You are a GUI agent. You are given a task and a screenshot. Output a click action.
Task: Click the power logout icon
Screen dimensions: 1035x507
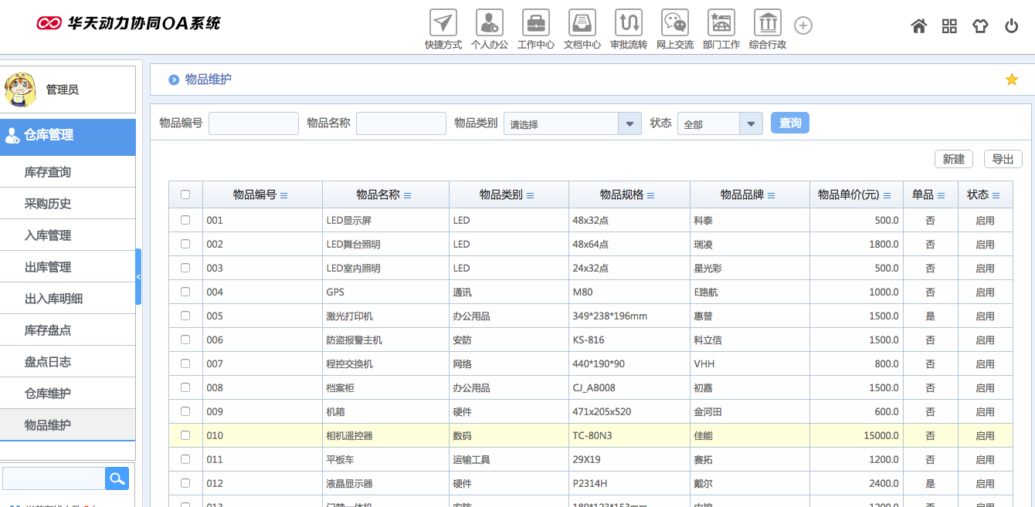[1011, 26]
